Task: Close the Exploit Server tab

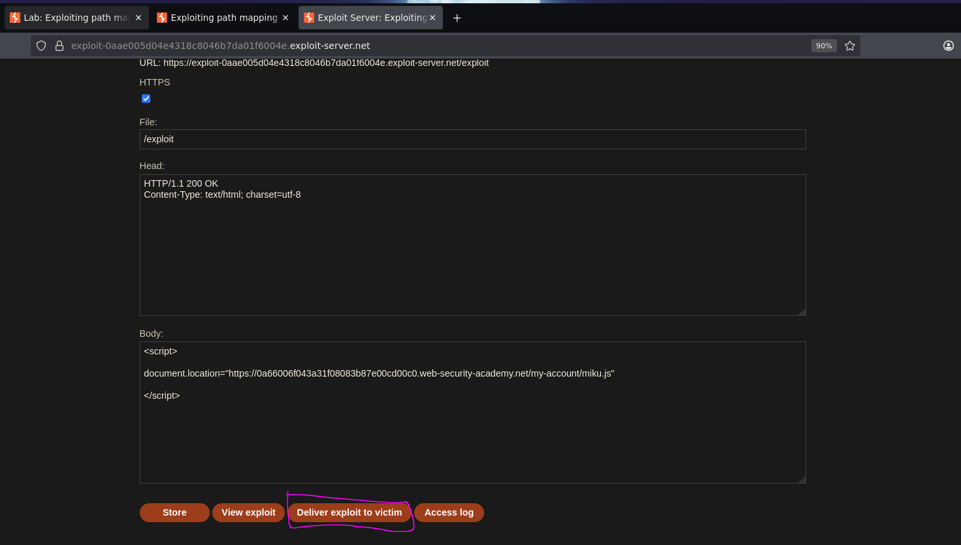Action: pos(432,18)
